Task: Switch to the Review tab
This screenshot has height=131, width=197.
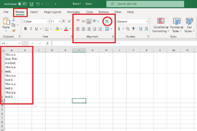Action: pos(103,12)
